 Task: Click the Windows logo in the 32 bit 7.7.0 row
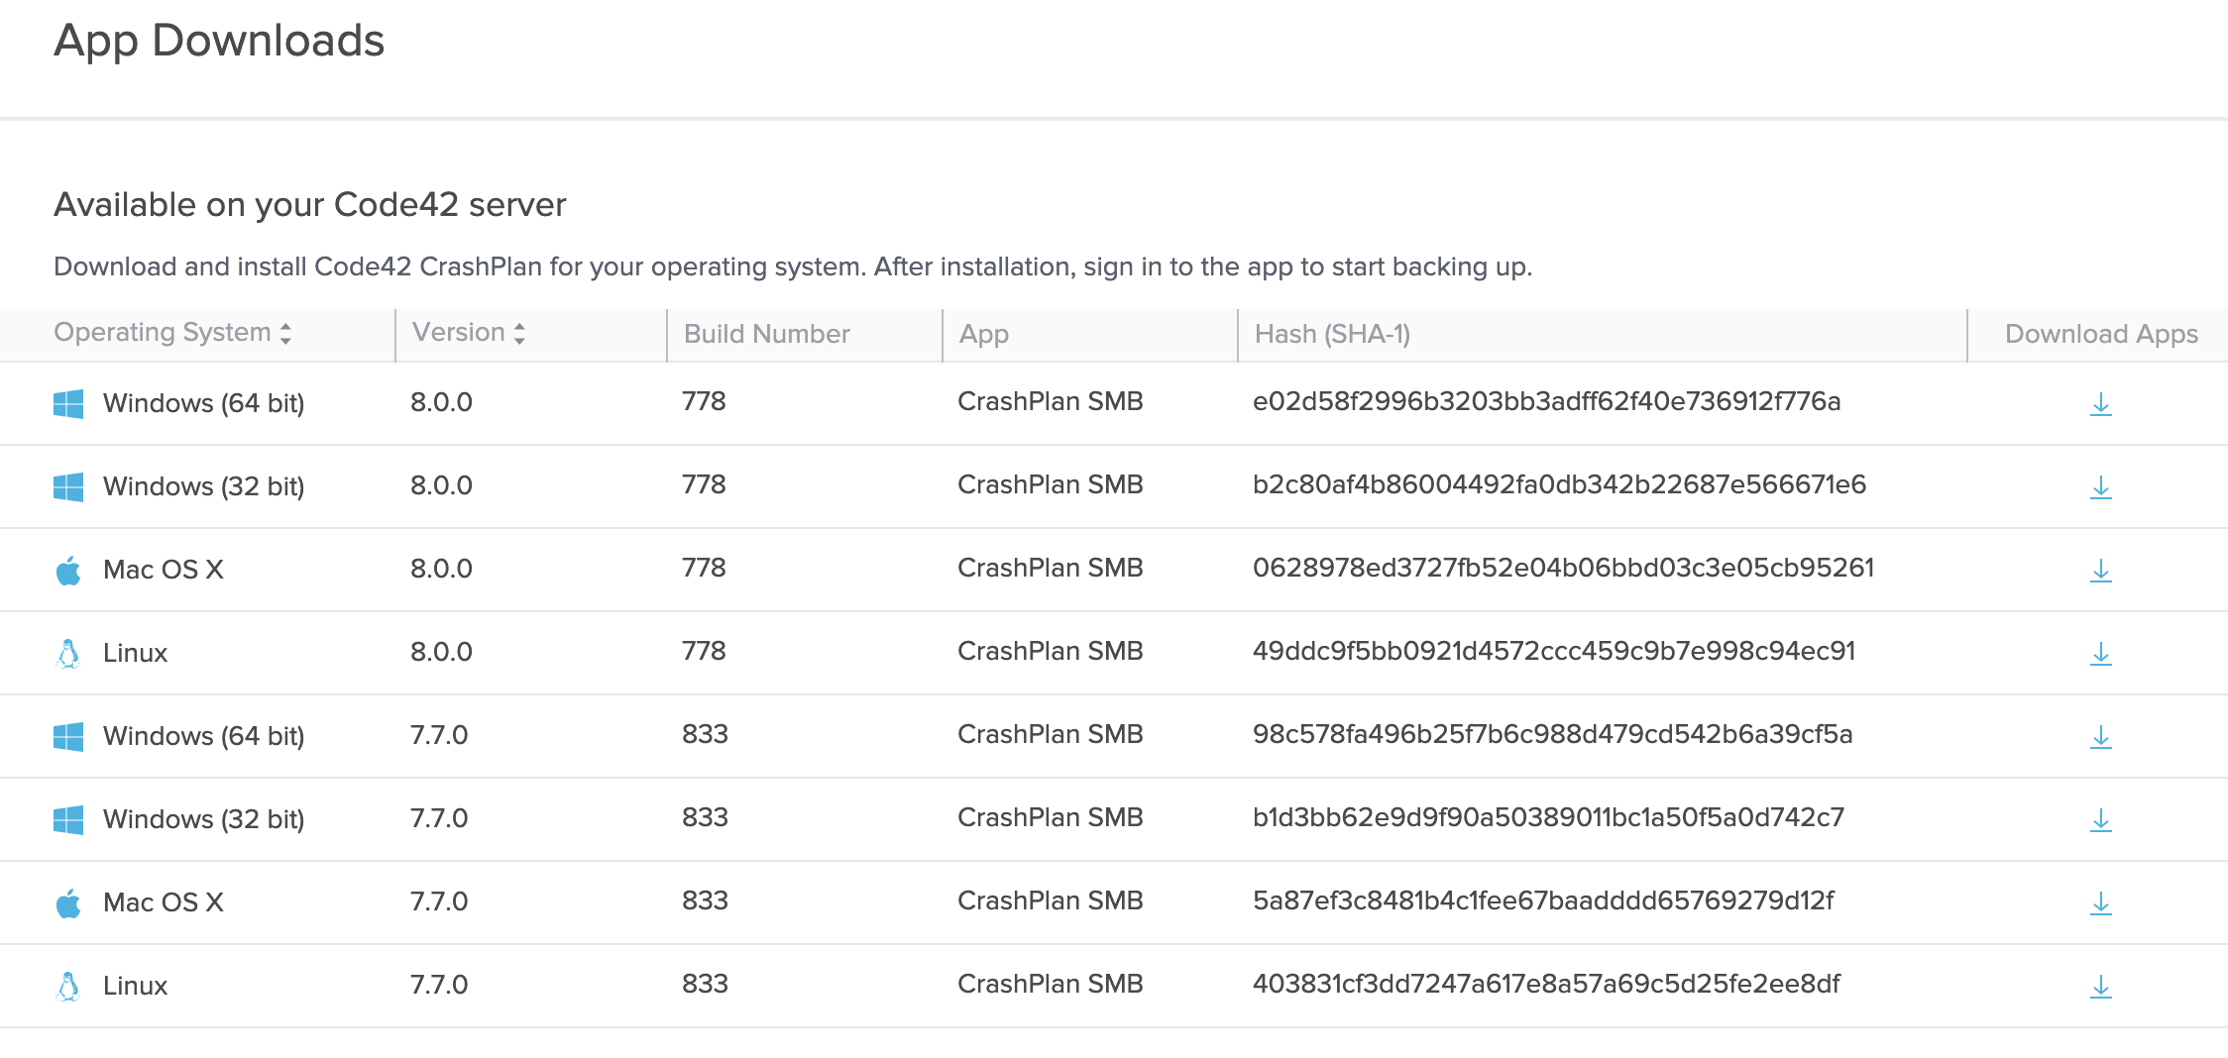68,819
